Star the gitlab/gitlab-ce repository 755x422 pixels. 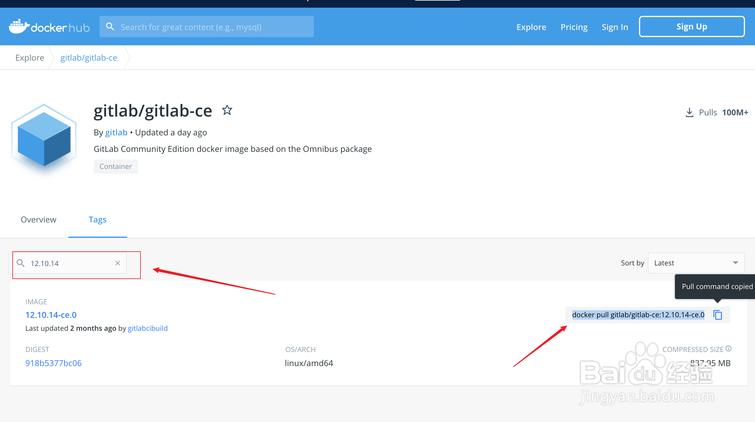coord(227,110)
